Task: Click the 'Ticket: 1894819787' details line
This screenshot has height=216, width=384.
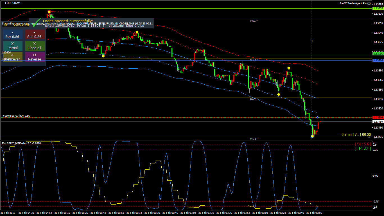Action: [x=93, y=26]
